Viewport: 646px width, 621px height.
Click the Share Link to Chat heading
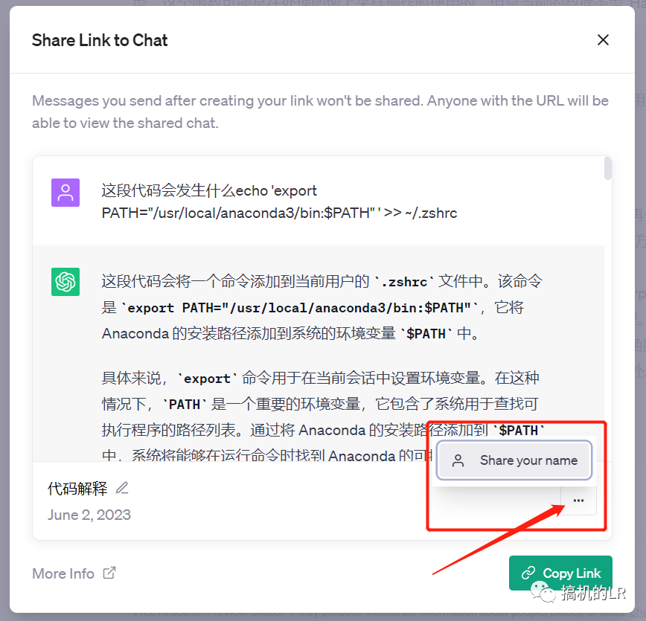(100, 40)
